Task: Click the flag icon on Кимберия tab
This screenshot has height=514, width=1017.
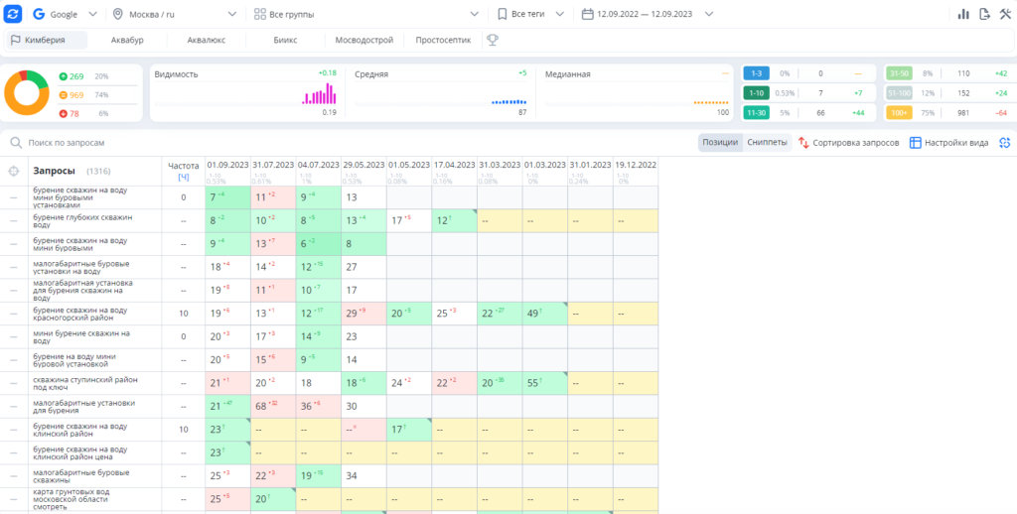Action: tap(16, 40)
